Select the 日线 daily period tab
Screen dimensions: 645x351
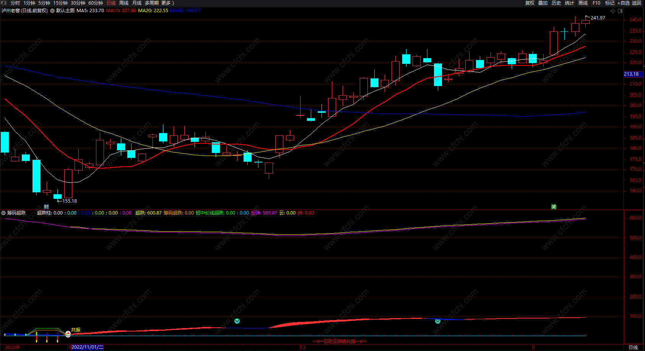click(111, 3)
